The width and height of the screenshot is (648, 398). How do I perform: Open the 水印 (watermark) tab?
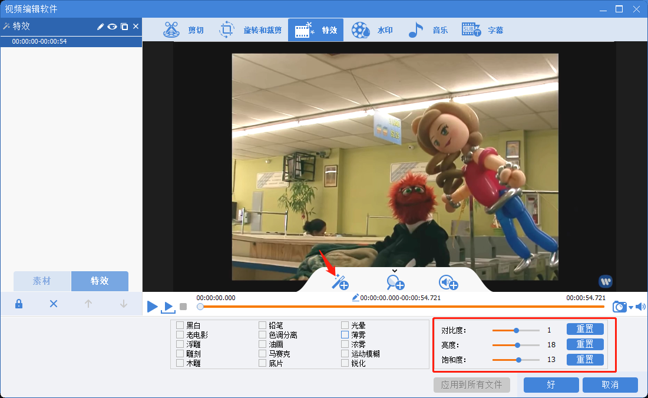372,30
